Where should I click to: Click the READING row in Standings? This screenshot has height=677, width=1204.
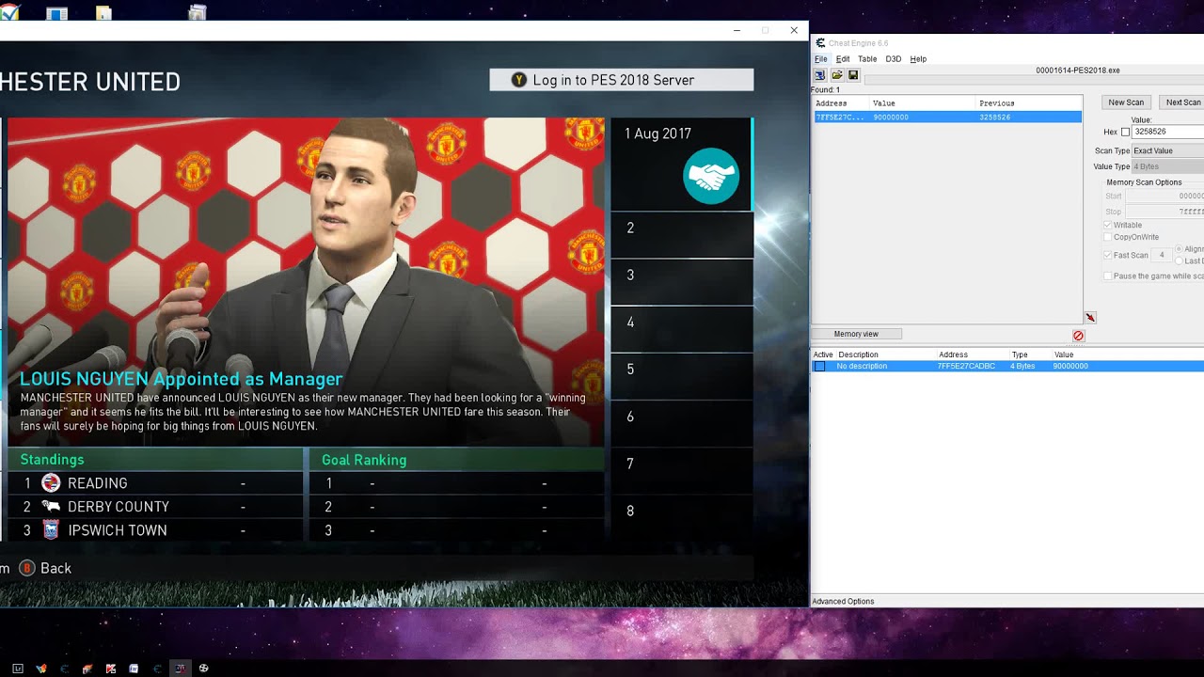(155, 483)
